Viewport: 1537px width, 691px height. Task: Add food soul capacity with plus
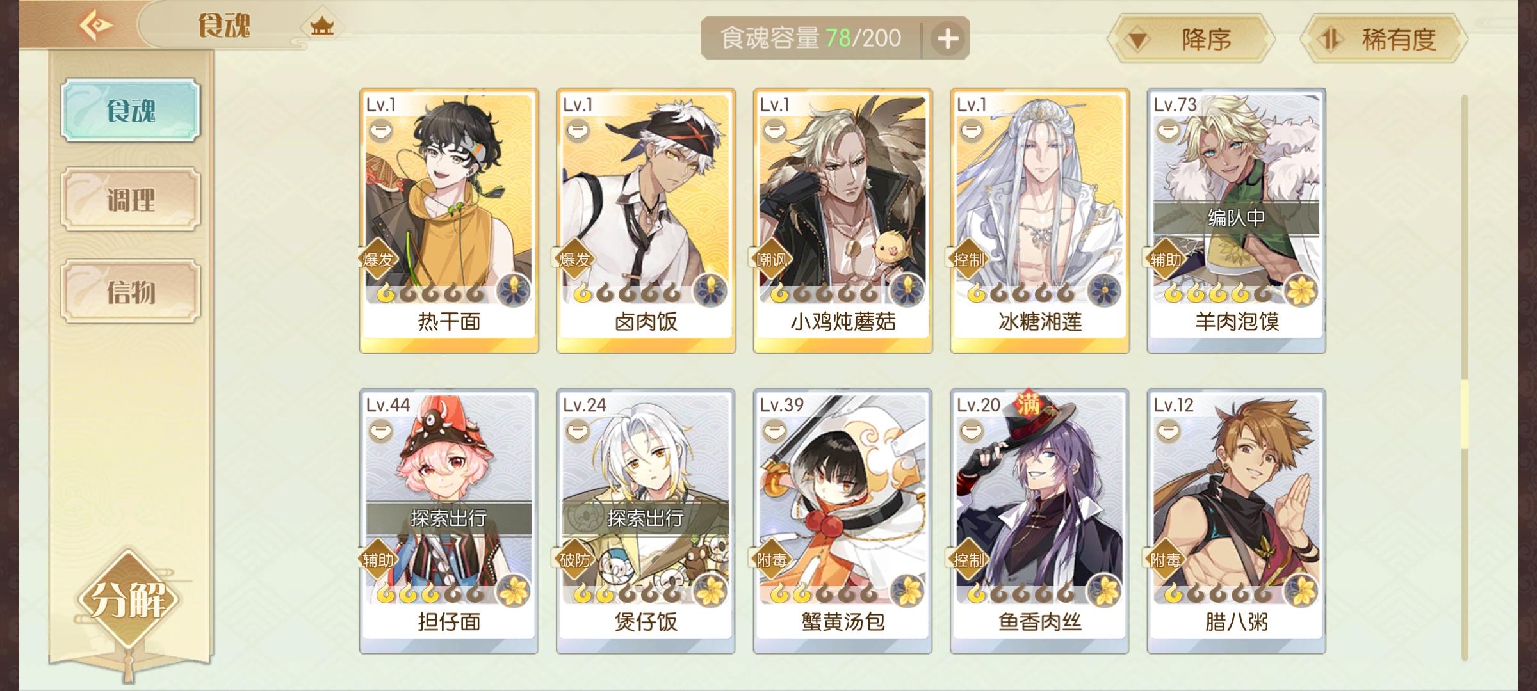pyautogui.click(x=948, y=38)
